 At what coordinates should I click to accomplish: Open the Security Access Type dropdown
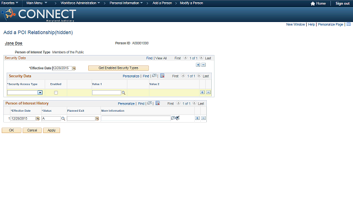coord(40,92)
